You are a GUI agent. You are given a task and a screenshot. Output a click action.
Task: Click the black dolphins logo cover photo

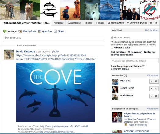[x=50, y=10]
